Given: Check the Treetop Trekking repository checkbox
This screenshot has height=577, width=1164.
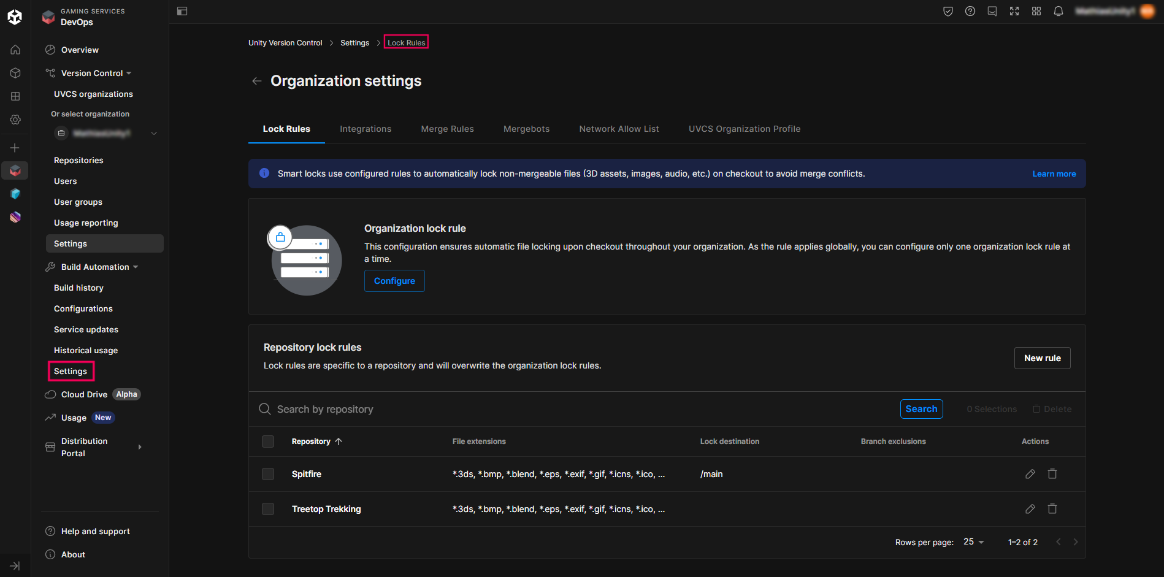Looking at the screenshot, I should point(268,509).
